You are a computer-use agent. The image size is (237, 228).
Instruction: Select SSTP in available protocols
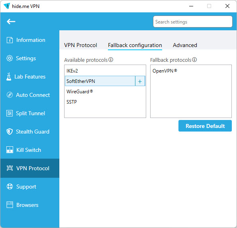105,102
